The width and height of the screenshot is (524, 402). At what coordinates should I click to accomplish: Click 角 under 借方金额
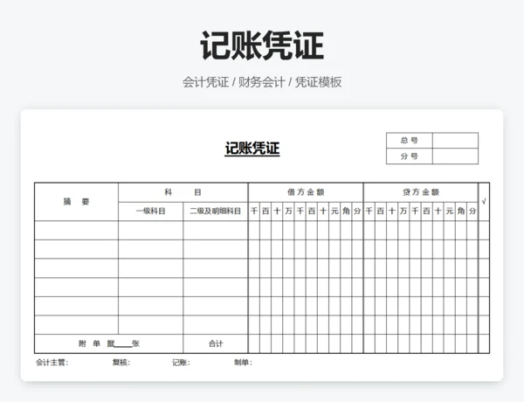click(346, 211)
